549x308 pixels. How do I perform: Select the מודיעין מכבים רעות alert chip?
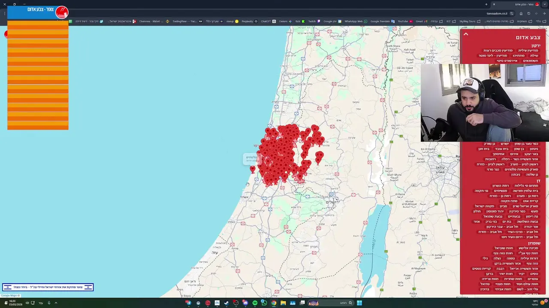498,50
